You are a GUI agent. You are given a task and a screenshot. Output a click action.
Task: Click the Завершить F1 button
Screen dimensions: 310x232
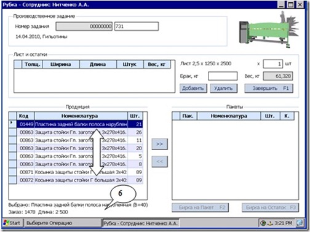pos(269,89)
